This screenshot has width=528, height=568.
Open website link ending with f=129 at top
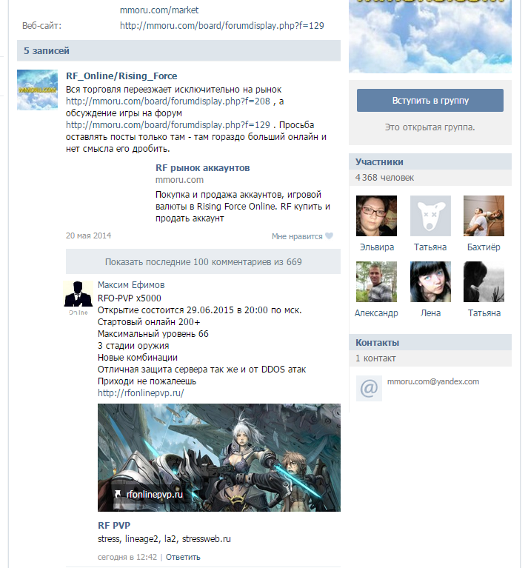pos(221,26)
